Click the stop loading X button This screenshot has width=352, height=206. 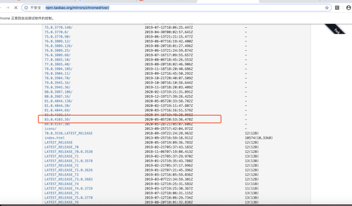16,8
